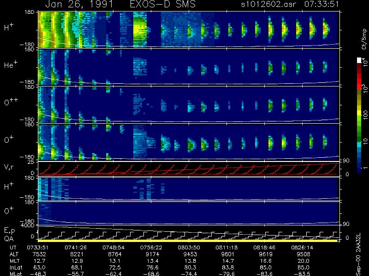Viewport: 369px width, 276px height.
Task: Click the 'QA' row label
Action: (x=9, y=239)
